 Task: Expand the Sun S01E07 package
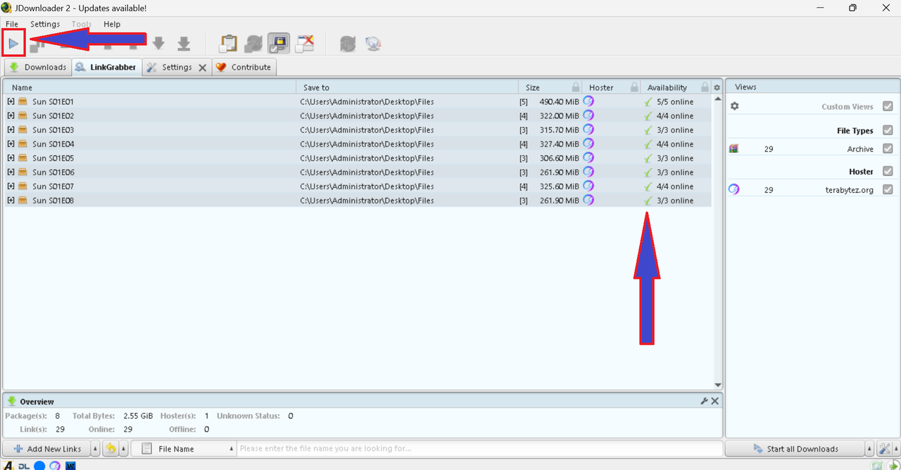[11, 186]
